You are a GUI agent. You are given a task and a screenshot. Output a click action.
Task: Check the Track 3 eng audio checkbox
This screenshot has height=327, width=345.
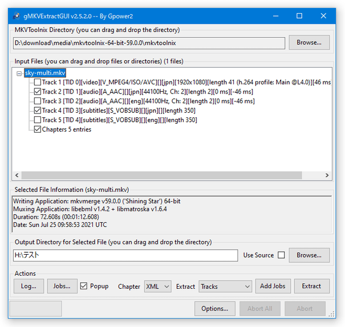point(38,101)
